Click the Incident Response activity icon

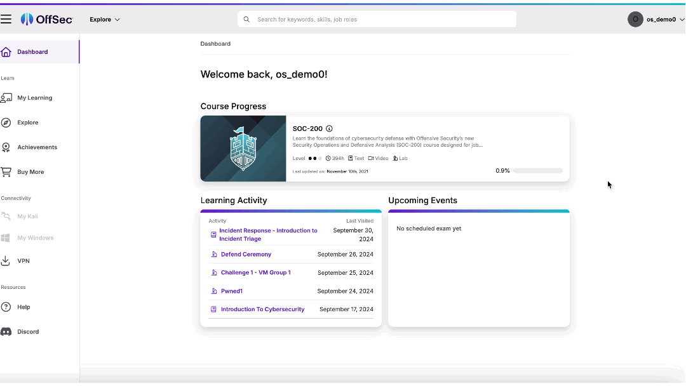click(213, 235)
